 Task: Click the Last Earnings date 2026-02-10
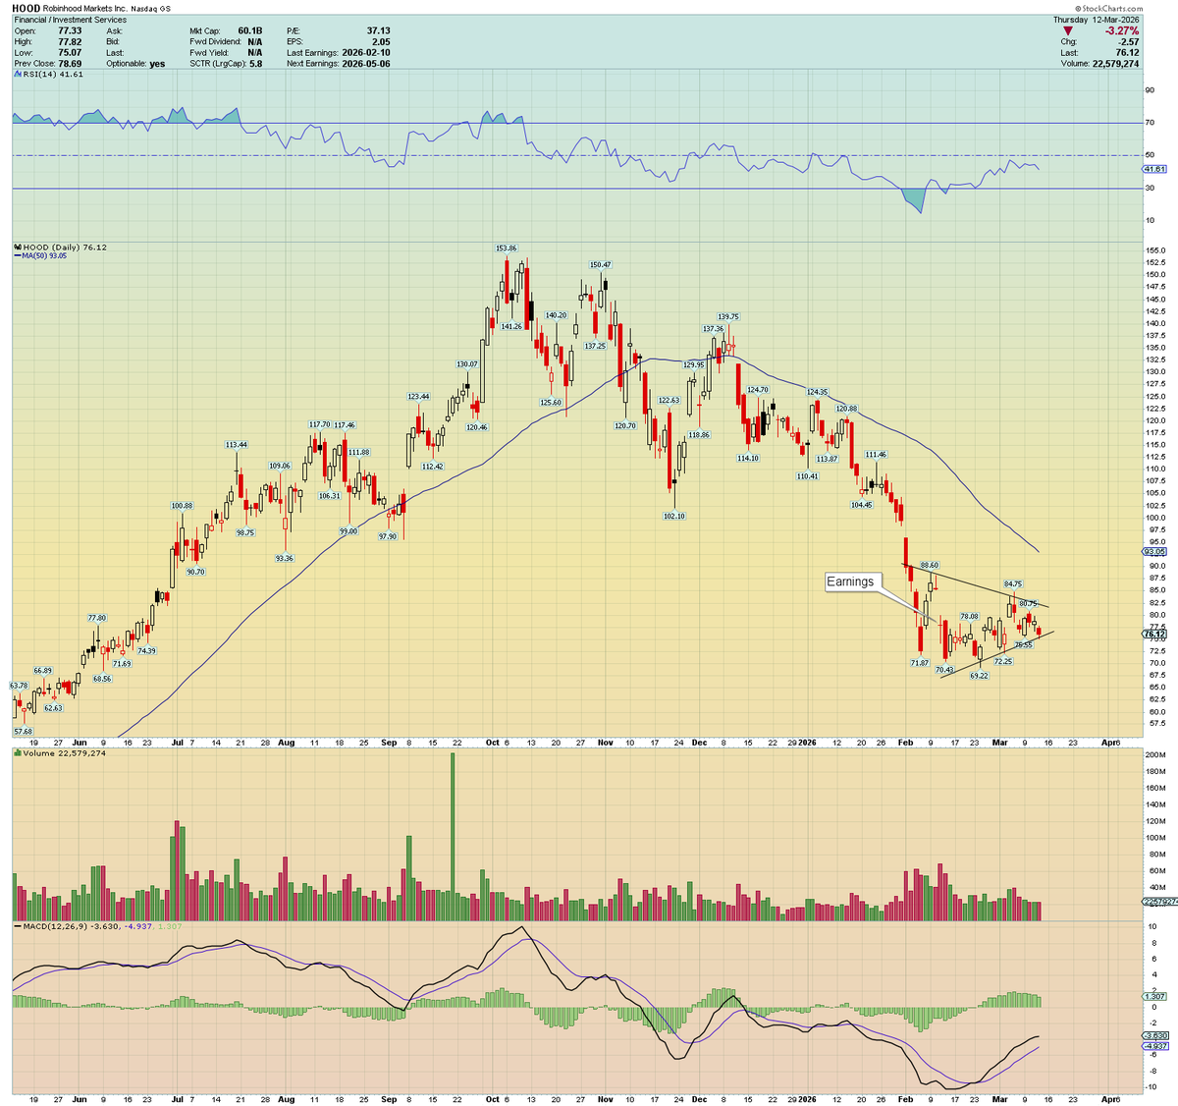[x=366, y=52]
